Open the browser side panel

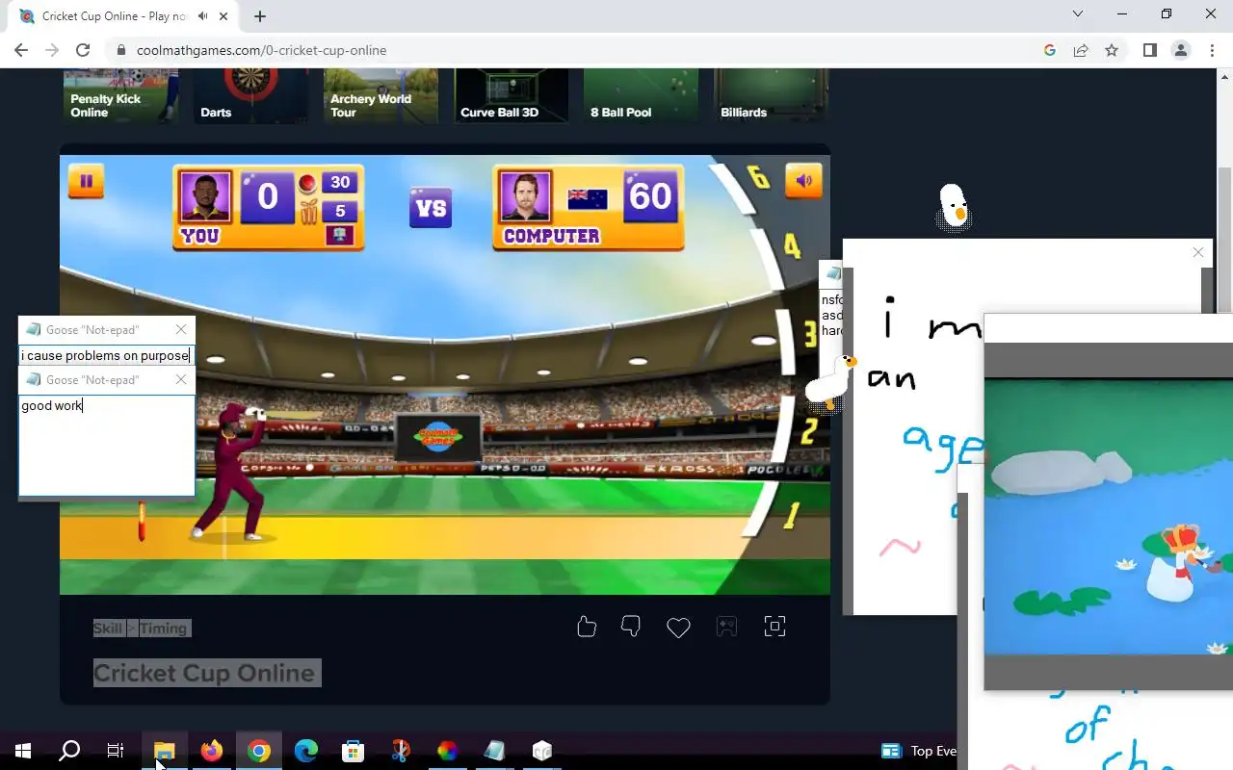[x=1149, y=50]
